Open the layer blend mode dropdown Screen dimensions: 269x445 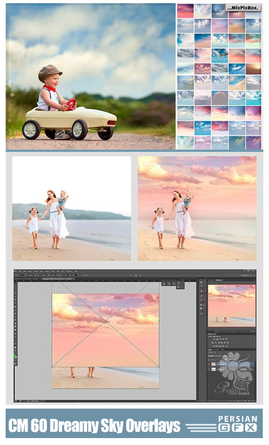[215, 356]
